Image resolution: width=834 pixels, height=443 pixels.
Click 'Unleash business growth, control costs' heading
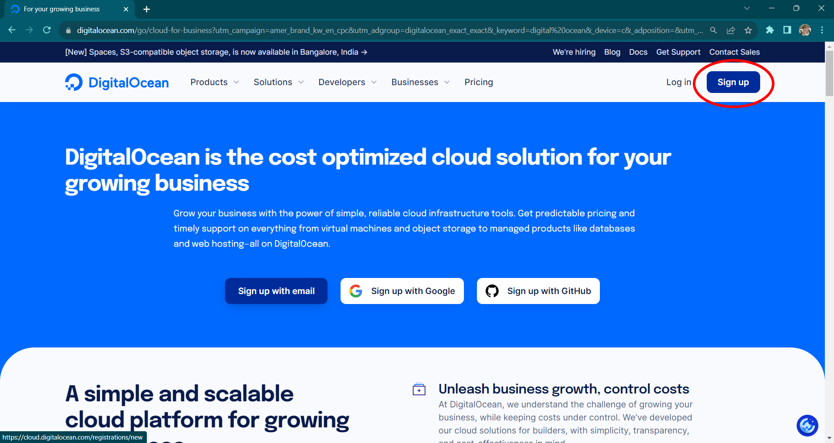tap(564, 389)
